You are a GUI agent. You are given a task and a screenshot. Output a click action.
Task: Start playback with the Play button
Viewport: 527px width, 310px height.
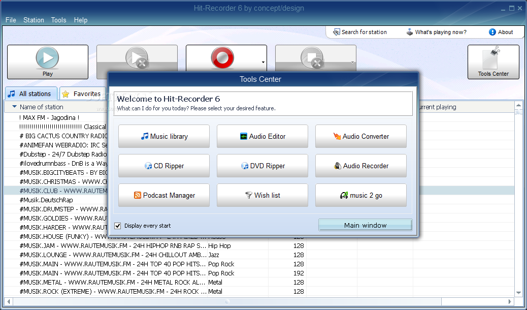48,62
